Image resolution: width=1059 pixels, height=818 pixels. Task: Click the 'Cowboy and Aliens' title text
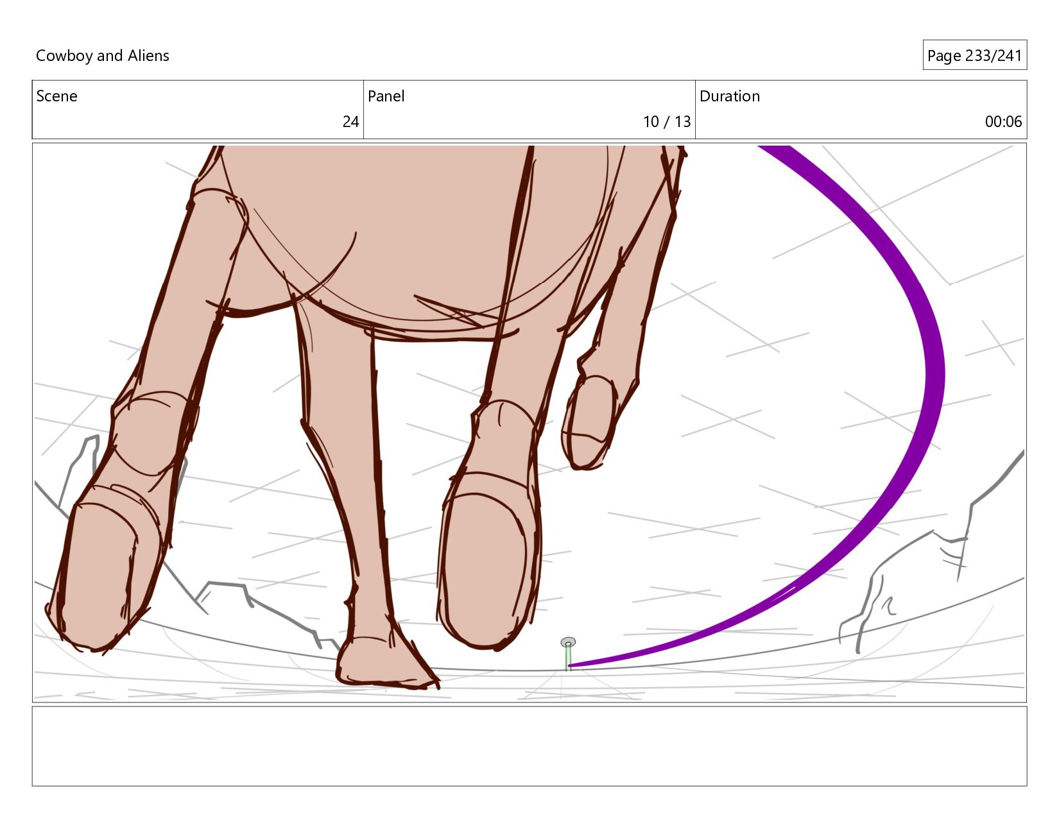(103, 56)
